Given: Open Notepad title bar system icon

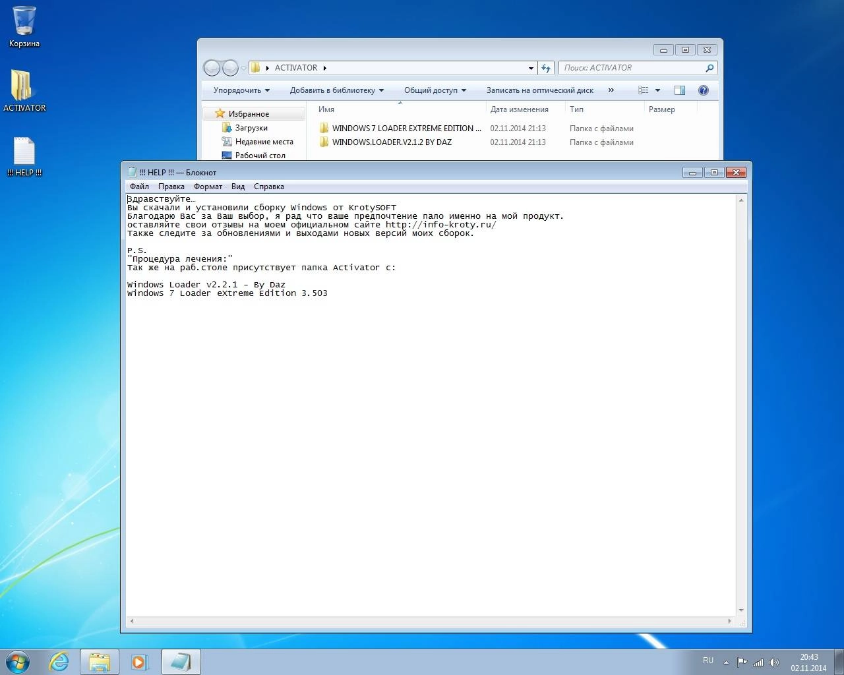Looking at the screenshot, I should [x=132, y=172].
